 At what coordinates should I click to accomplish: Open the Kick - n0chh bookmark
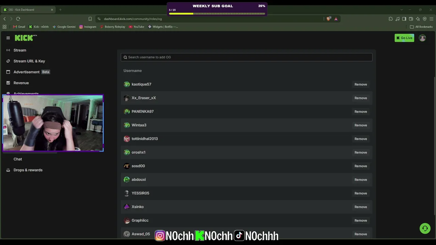pos(39,27)
